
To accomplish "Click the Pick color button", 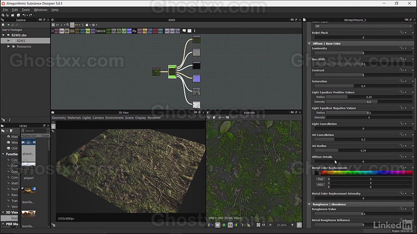I will 320,179.
